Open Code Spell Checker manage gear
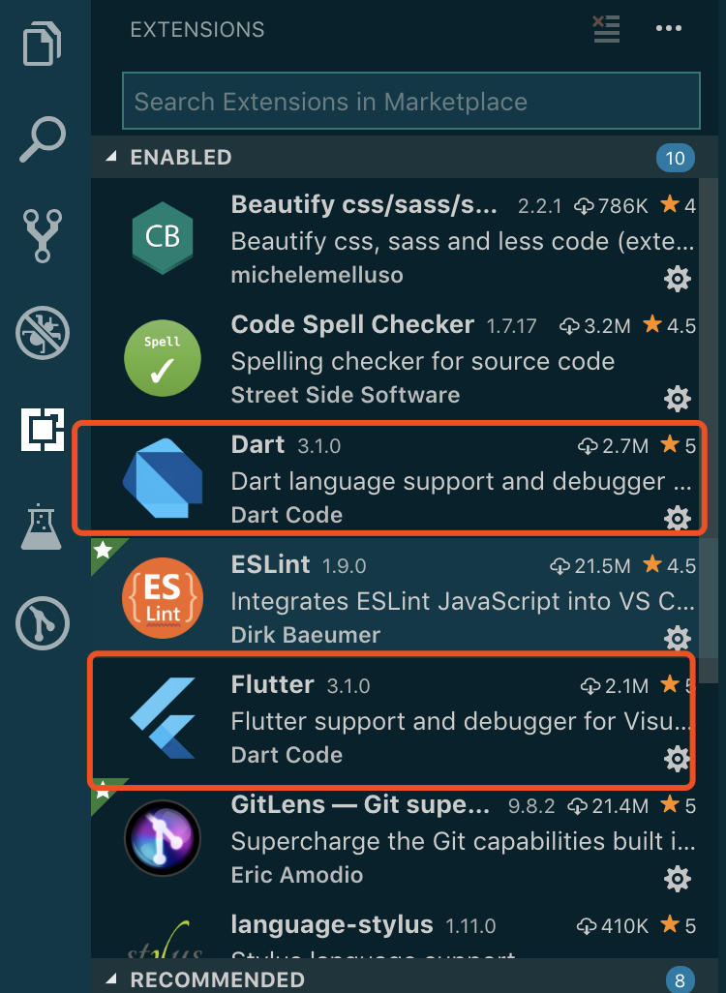Image resolution: width=726 pixels, height=993 pixels. (x=677, y=398)
